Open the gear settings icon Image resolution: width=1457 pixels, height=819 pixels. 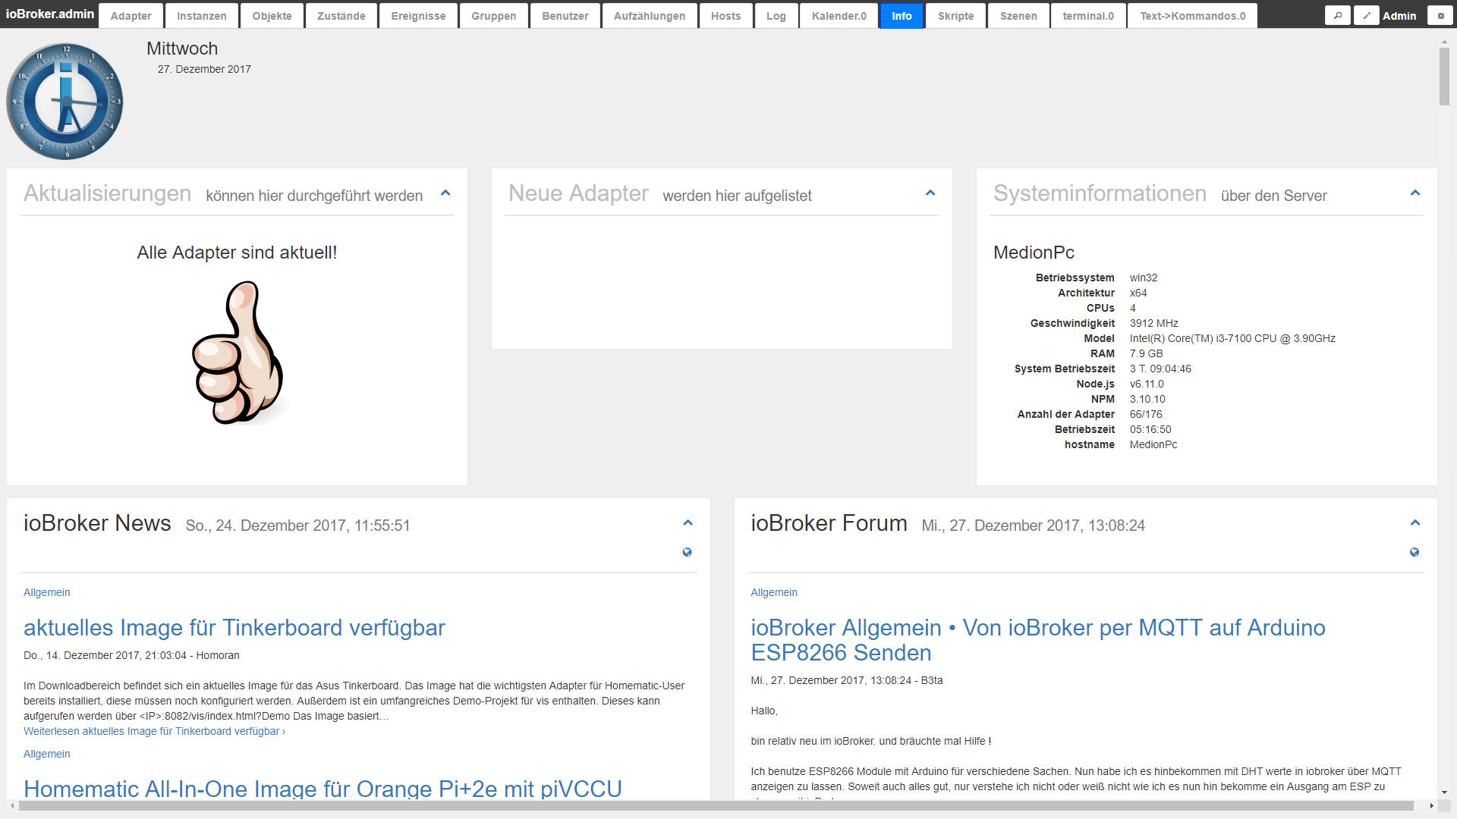pos(1440,15)
